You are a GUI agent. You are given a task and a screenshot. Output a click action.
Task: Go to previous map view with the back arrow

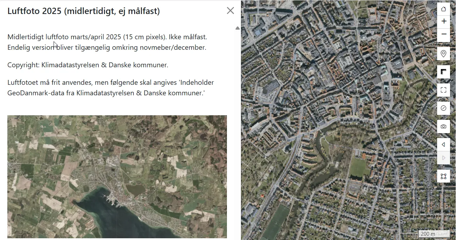(x=443, y=144)
